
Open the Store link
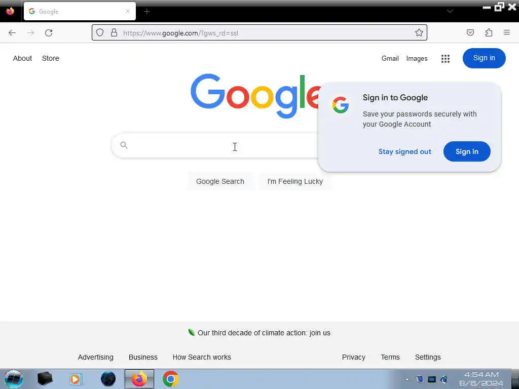[51, 58]
